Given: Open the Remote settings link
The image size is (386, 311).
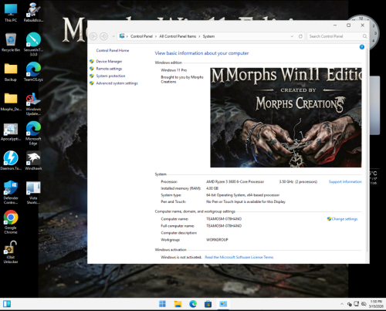Looking at the screenshot, I should tap(109, 69).
